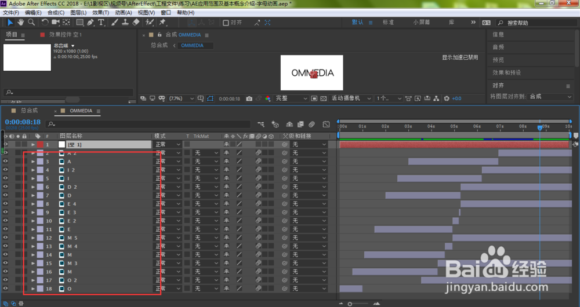Open the blend mode dropdown for layer D 2
580x307 pixels.
tap(168, 187)
